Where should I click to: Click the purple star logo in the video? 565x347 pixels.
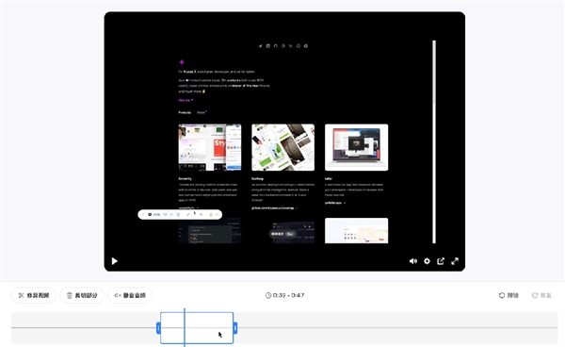[182, 62]
